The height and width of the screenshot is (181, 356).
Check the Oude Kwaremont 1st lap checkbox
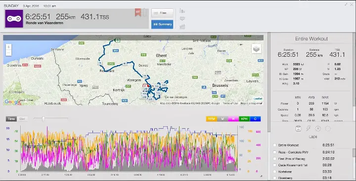(275, 165)
